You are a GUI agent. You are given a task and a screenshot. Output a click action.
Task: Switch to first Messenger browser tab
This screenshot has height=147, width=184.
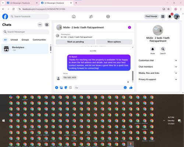point(22,3)
